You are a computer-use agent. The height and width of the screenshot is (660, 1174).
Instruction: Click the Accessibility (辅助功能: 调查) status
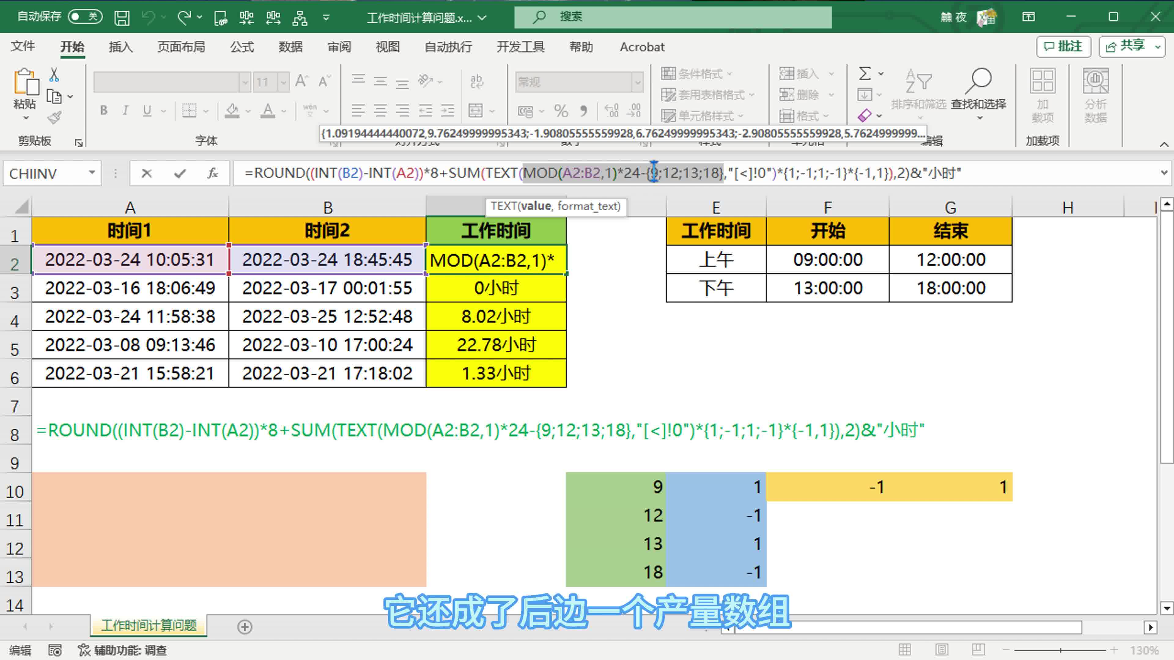coord(122,650)
